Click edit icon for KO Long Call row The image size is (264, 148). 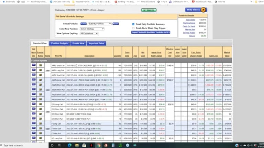34,138
